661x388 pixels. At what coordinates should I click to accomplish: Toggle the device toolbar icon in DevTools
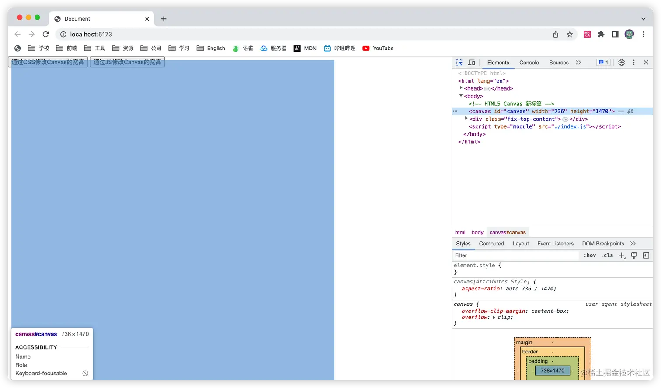pyautogui.click(x=472, y=63)
